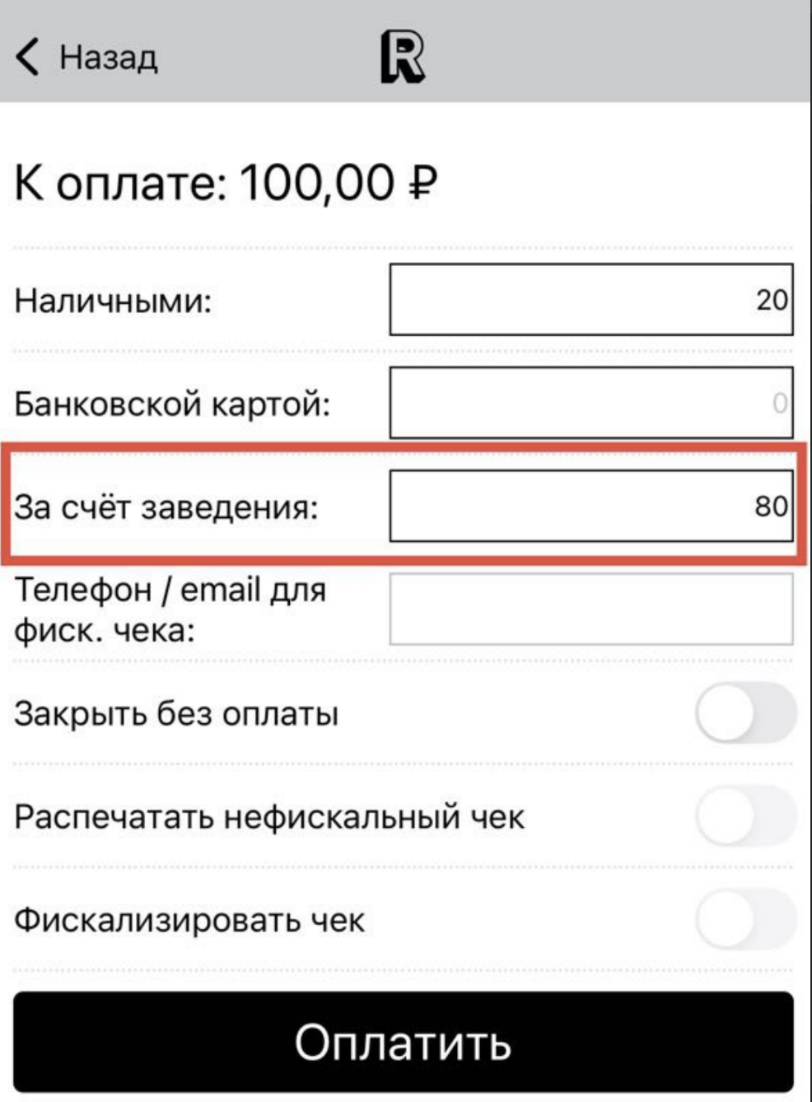Click the "Банковской картой:" label
This screenshot has height=1102, width=812.
172,404
